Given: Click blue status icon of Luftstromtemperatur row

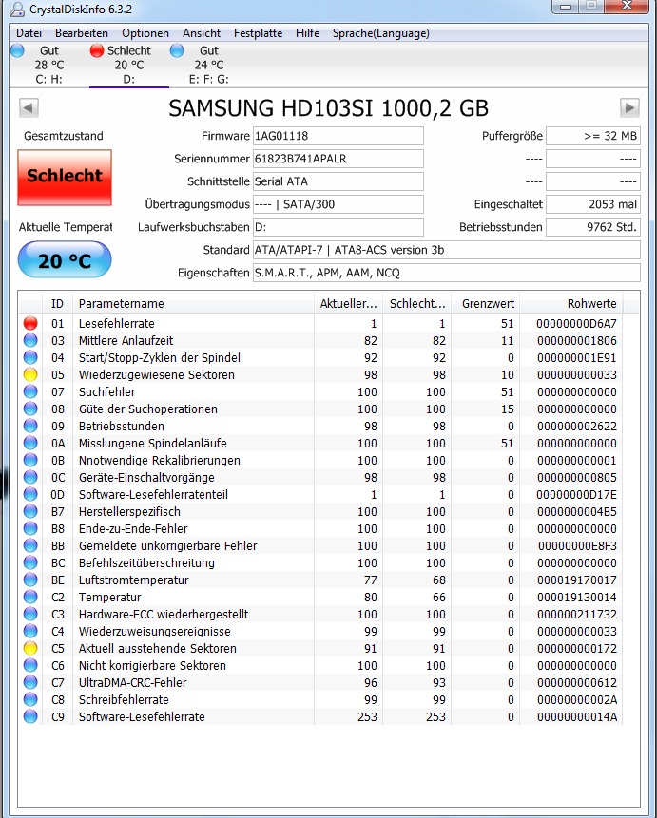Looking at the screenshot, I should tap(30, 580).
